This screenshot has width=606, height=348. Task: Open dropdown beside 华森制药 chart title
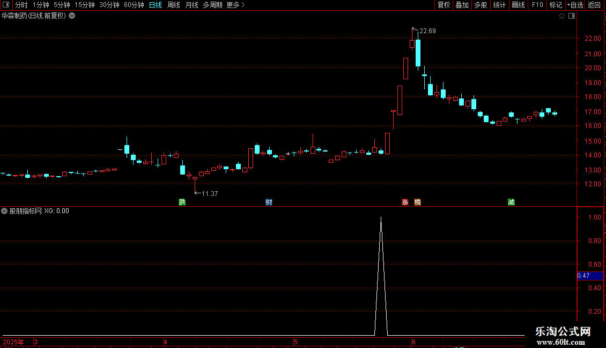72,16
